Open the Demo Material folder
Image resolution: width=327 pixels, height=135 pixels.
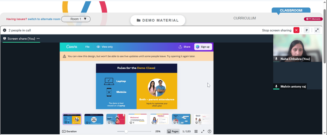pyautogui.click(x=158, y=20)
